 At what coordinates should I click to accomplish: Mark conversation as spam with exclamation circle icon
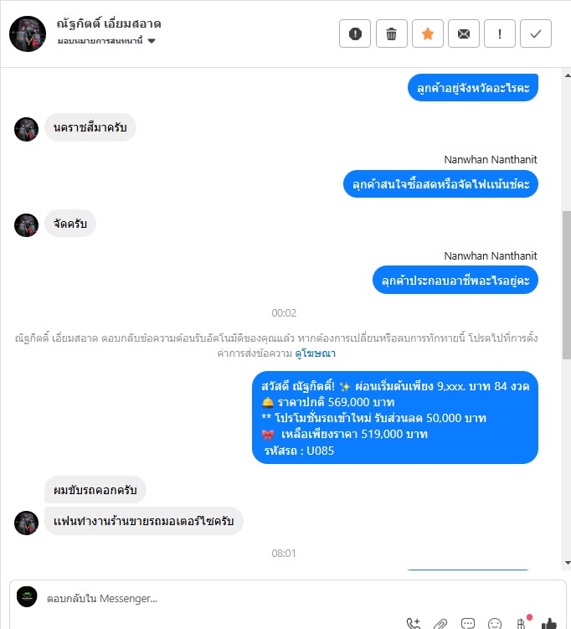[355, 34]
